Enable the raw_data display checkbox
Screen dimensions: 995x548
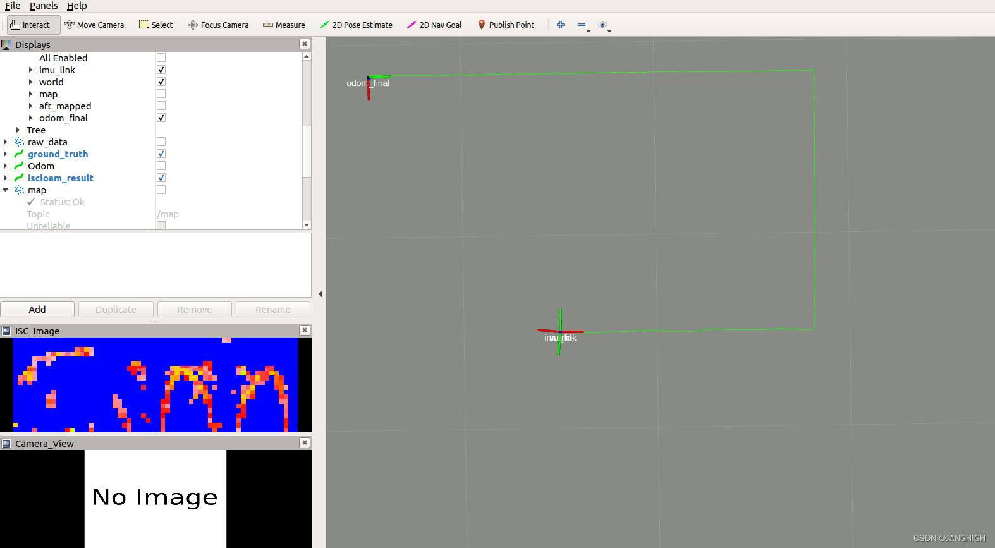point(161,142)
